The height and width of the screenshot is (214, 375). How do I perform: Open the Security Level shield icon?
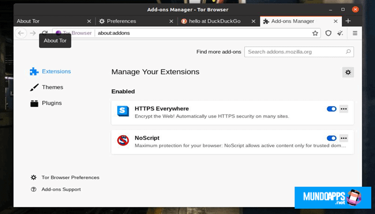tap(328, 33)
